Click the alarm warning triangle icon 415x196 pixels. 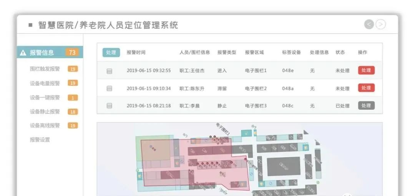pyautogui.click(x=23, y=53)
